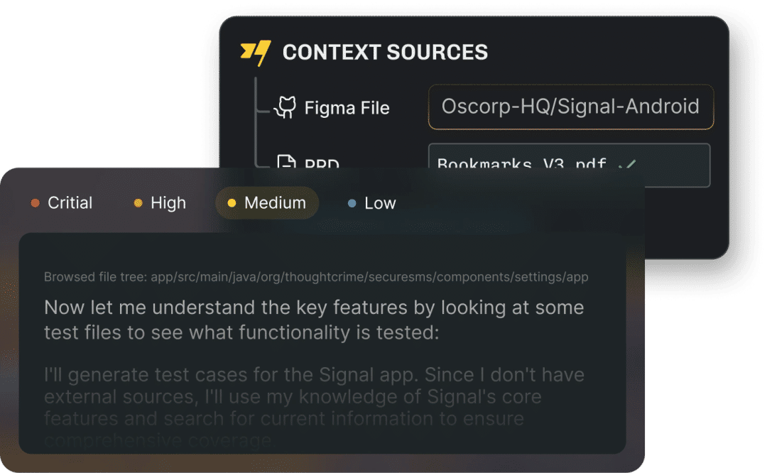Toggle the Low severity filter
This screenshot has height=473, width=767.
tap(372, 203)
